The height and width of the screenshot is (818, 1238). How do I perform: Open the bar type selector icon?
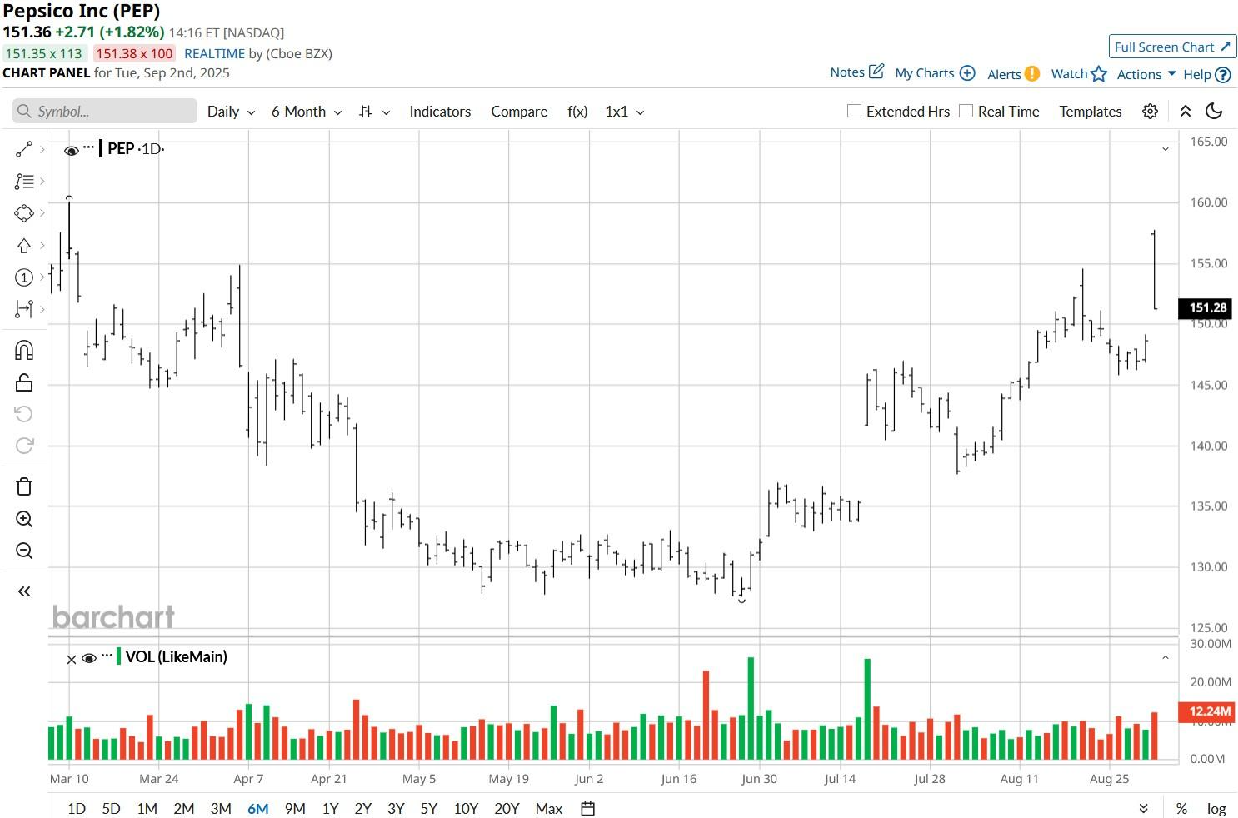pyautogui.click(x=365, y=112)
